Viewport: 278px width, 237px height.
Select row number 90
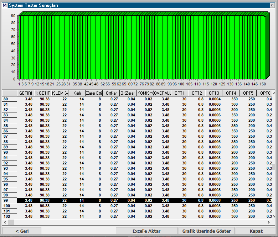click(9, 152)
